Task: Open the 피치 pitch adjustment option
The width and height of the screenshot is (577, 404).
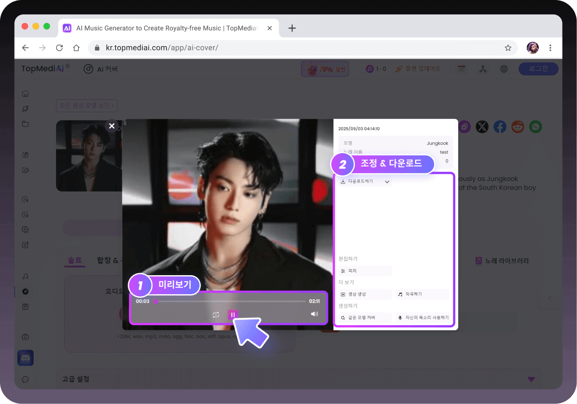Action: 365,271
